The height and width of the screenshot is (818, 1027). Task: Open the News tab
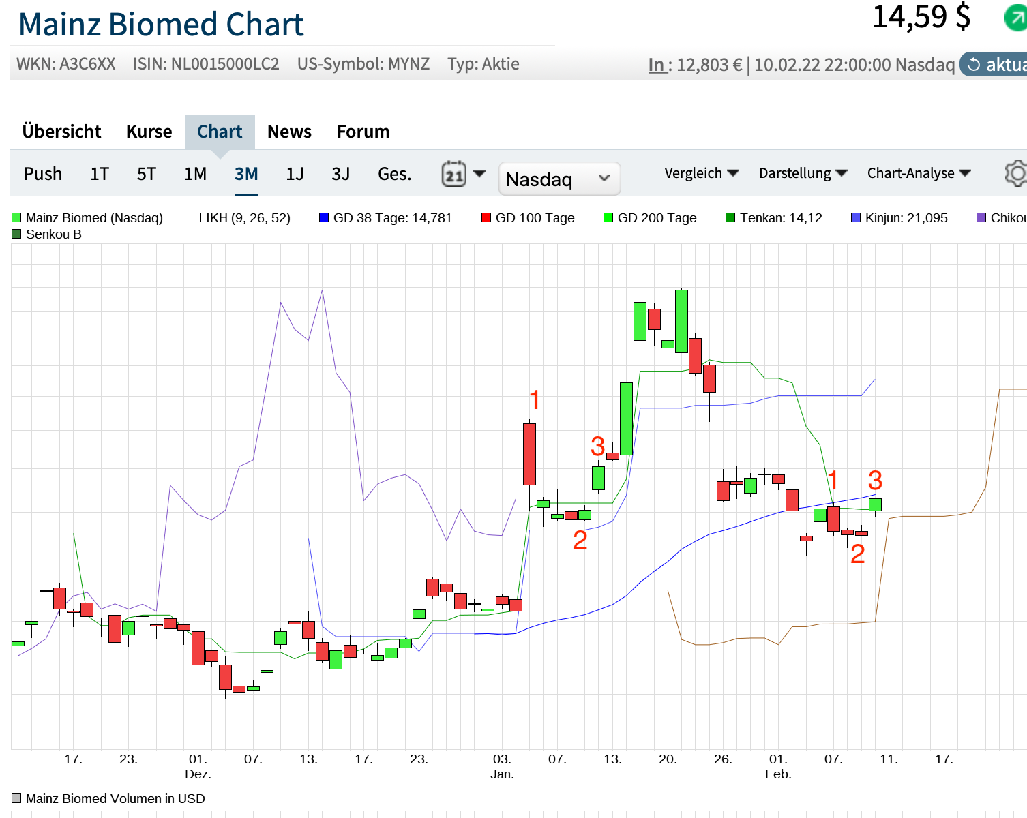[289, 132]
